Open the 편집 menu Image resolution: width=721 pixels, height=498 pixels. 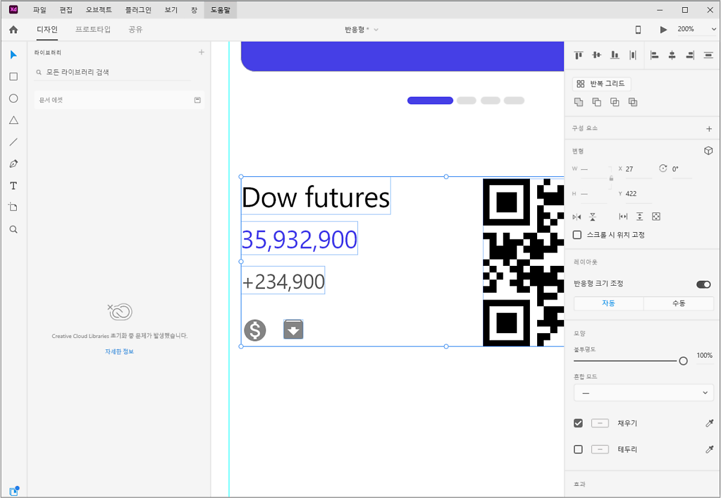[66, 10]
